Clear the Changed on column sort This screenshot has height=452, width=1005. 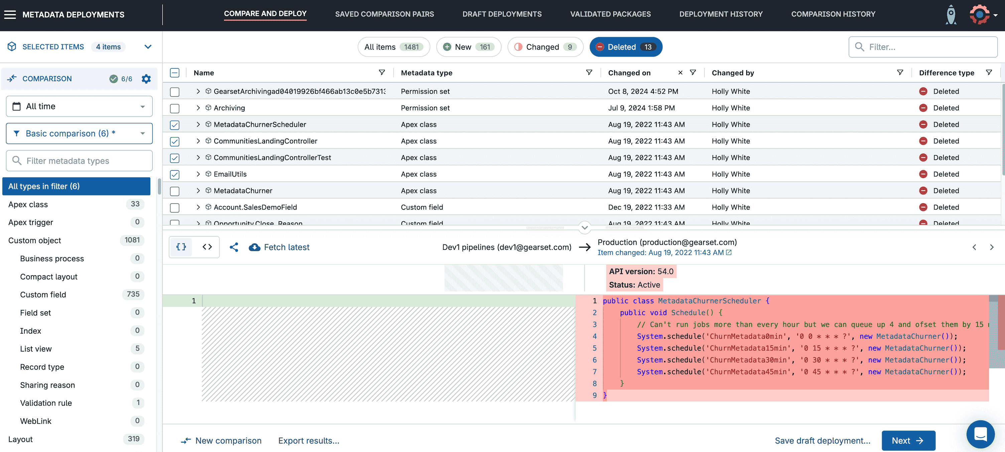point(680,72)
